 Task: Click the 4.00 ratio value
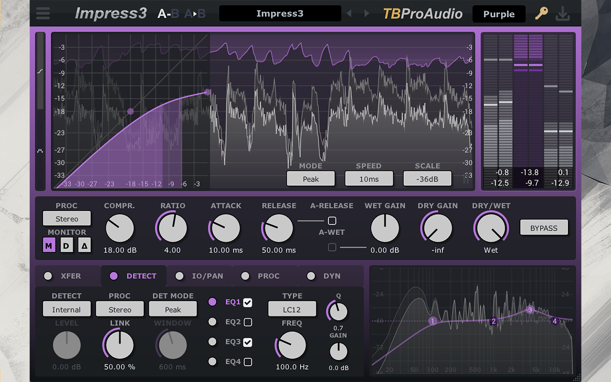click(172, 250)
